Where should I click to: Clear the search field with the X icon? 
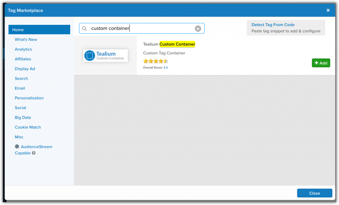tap(198, 28)
